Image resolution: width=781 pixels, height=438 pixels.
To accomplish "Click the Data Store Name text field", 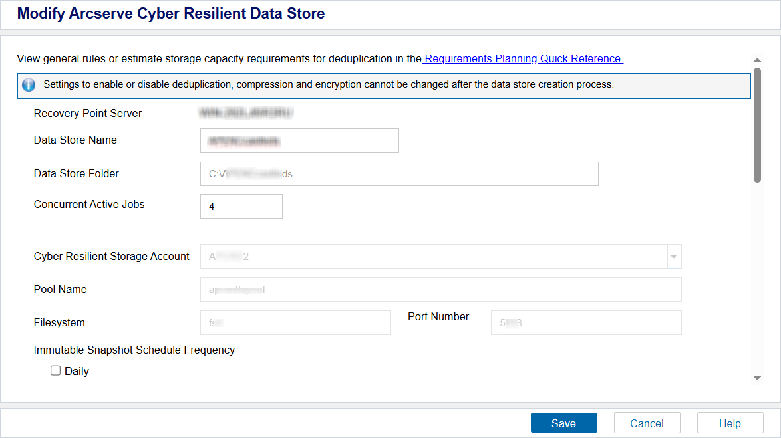I will [x=299, y=141].
